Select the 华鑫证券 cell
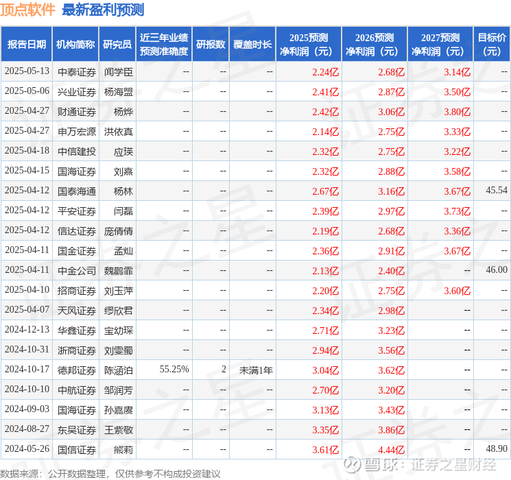The image size is (511, 480). 77,331
